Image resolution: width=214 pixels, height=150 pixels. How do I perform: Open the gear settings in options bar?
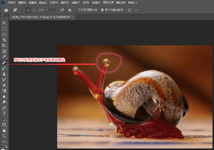click(x=70, y=10)
